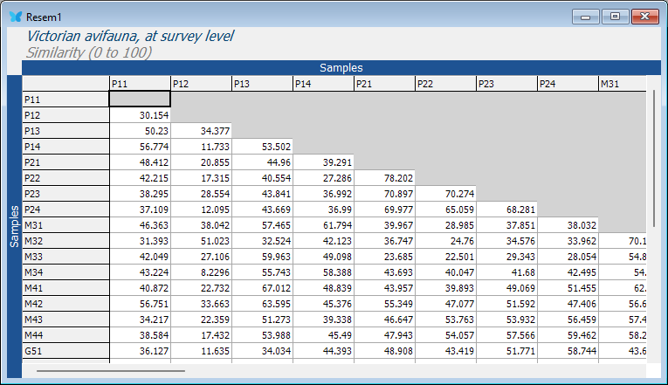Viewport: 668px width, 385px height.
Task: Close the Resem1 window
Action: click(x=645, y=17)
